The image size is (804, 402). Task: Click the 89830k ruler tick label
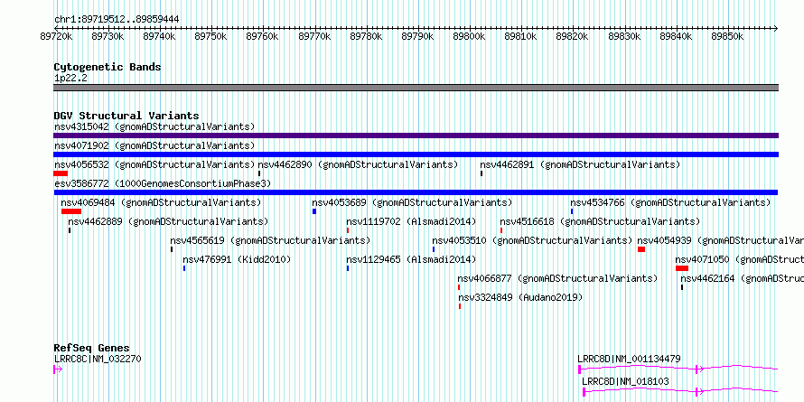(x=624, y=36)
